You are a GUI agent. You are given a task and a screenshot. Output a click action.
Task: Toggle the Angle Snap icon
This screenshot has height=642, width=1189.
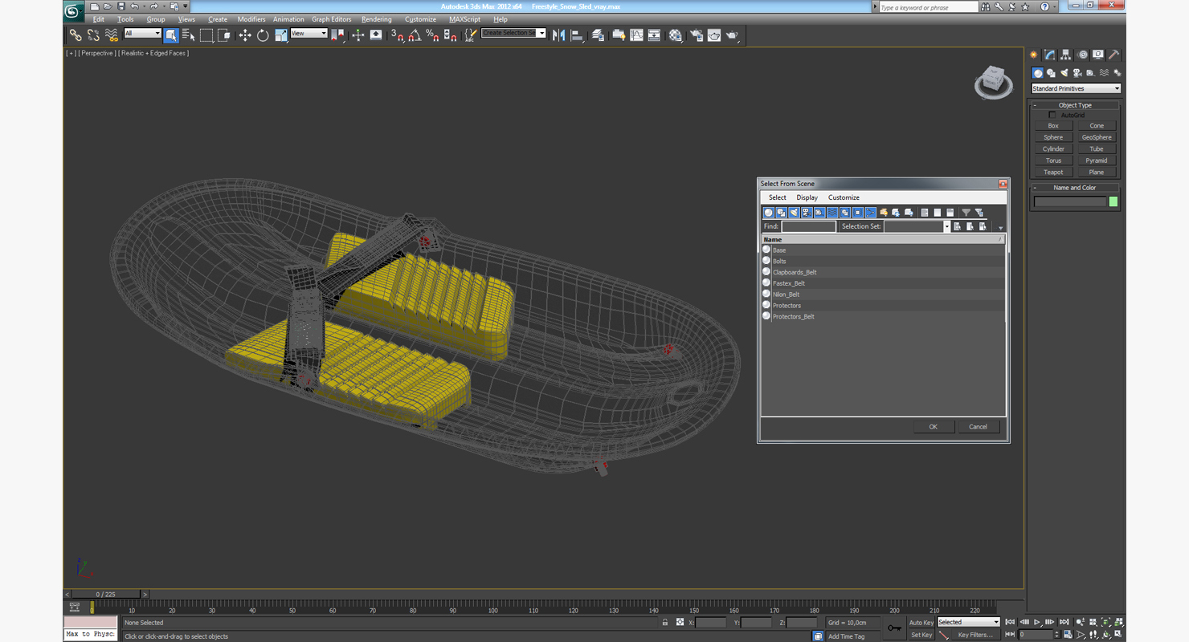pos(415,35)
